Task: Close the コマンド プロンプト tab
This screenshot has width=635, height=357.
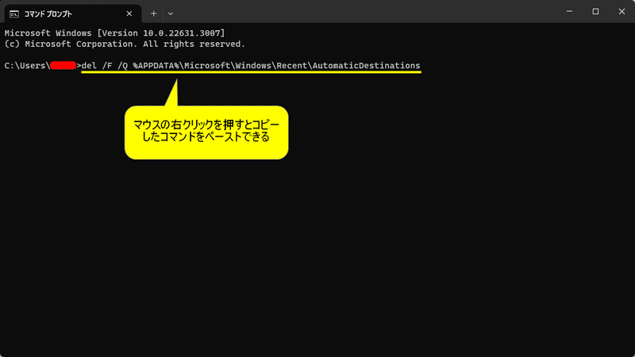Action: [x=129, y=13]
